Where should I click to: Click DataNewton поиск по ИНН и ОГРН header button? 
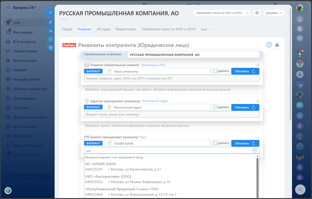[x=219, y=13]
